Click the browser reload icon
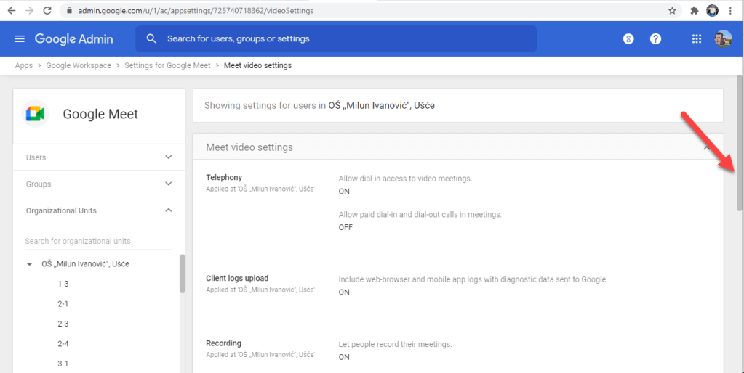Image resolution: width=744 pixels, height=373 pixels. [x=47, y=11]
